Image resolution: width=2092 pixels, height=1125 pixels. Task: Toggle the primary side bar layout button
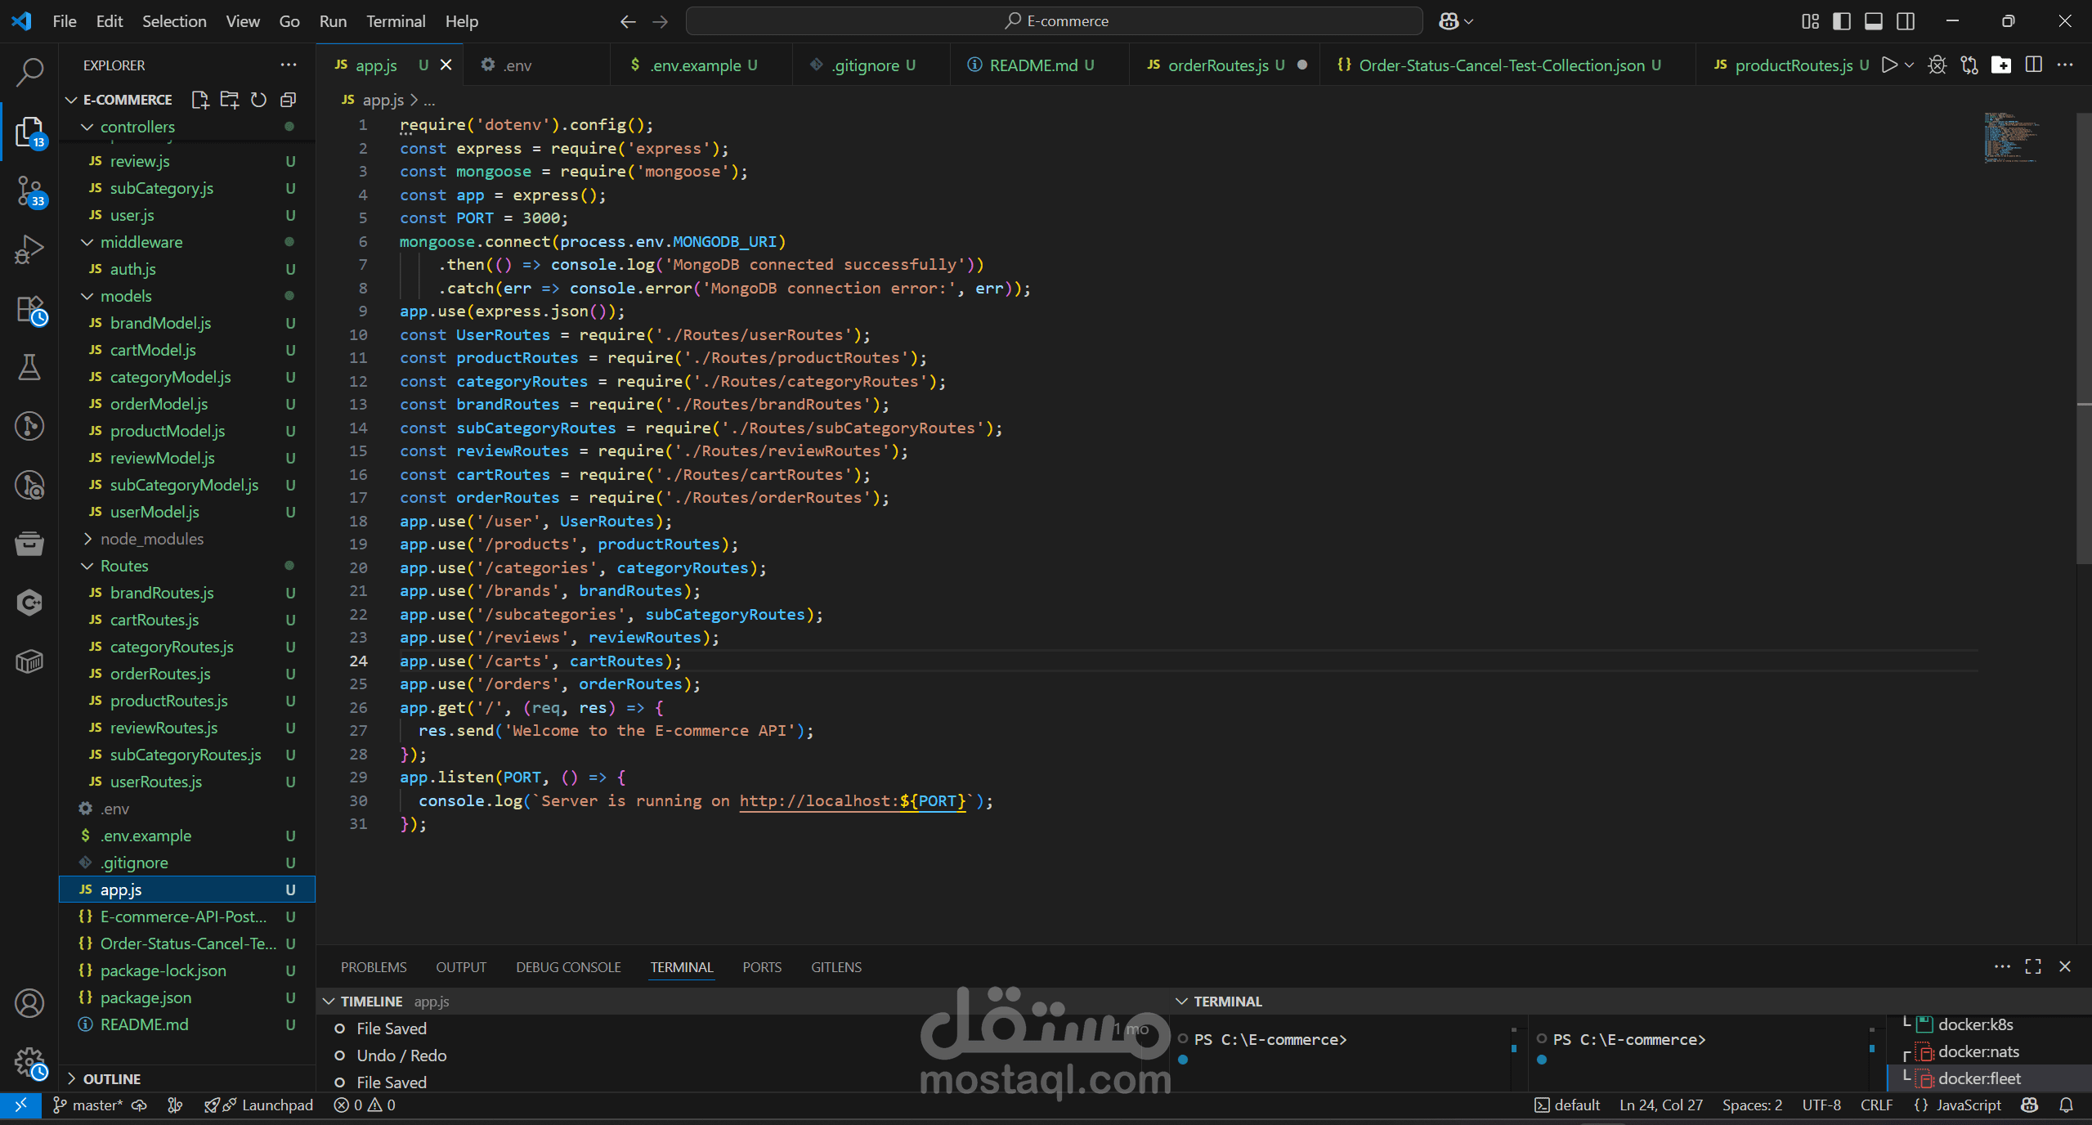click(1841, 21)
